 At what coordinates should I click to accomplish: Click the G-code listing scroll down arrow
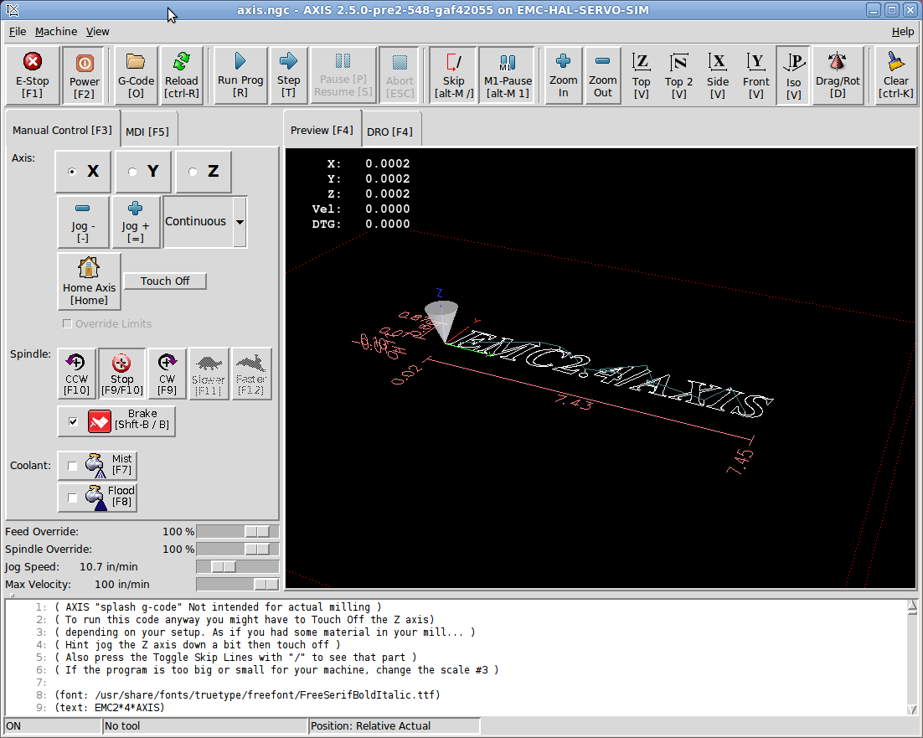tap(912, 710)
